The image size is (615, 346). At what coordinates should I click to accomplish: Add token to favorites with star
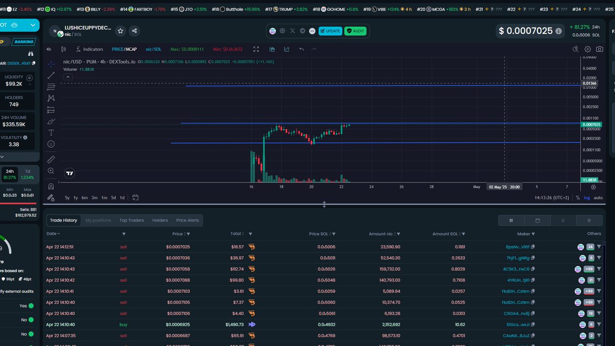coord(120,31)
